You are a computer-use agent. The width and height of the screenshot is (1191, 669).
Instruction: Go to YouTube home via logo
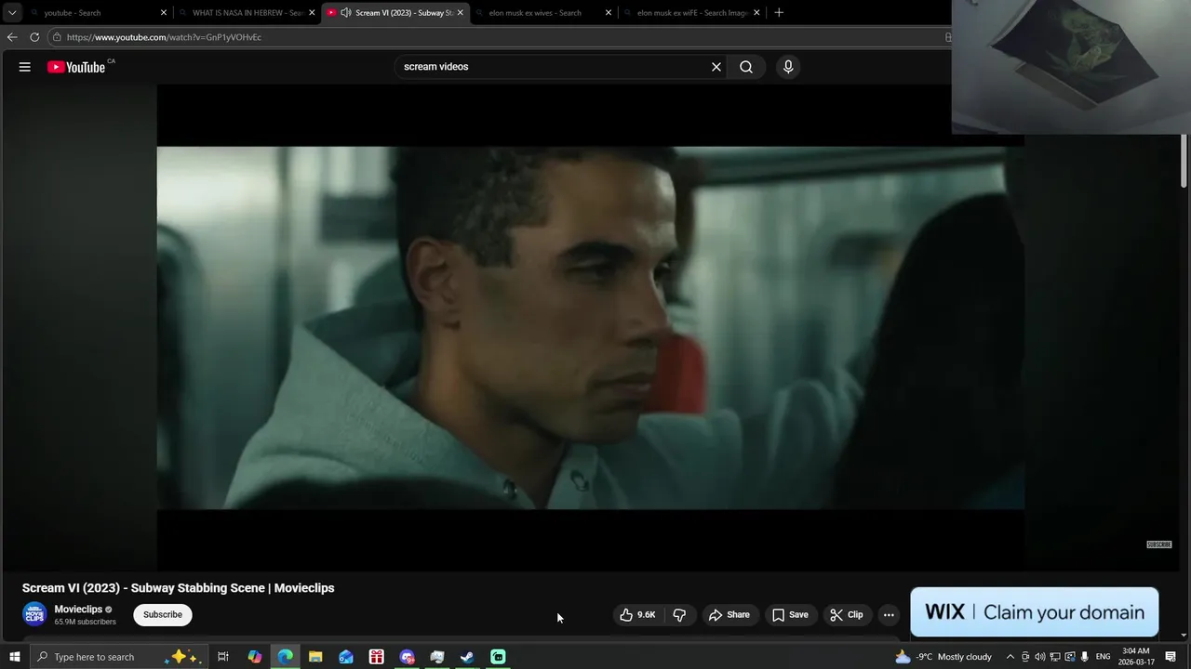coord(76,67)
